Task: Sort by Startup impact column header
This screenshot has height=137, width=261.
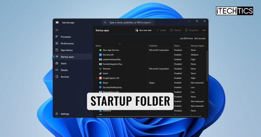Action: coord(197,46)
